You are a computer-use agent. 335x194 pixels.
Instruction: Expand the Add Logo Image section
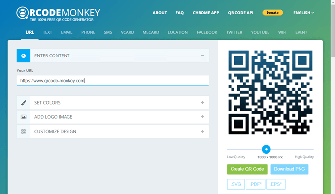click(202, 117)
